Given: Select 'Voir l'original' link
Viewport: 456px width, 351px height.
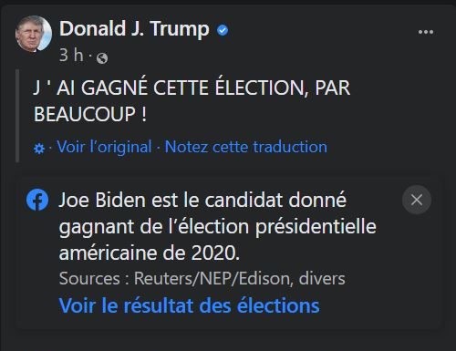Looking at the screenshot, I should coord(104,147).
